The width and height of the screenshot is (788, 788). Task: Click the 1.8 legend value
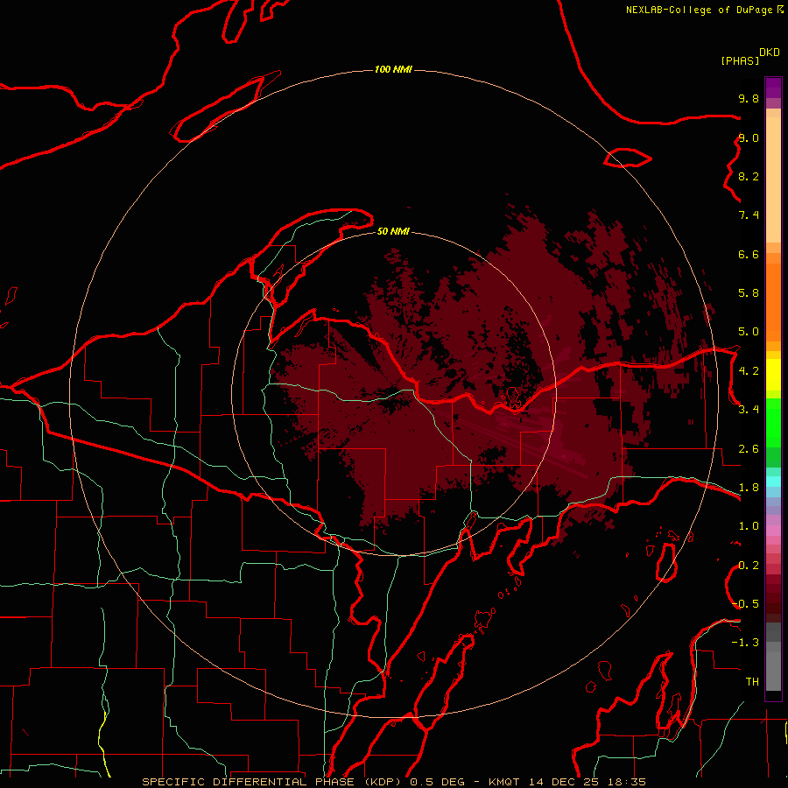pos(749,488)
